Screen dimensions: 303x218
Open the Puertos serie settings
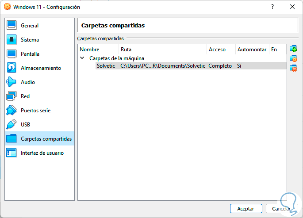click(x=35, y=111)
